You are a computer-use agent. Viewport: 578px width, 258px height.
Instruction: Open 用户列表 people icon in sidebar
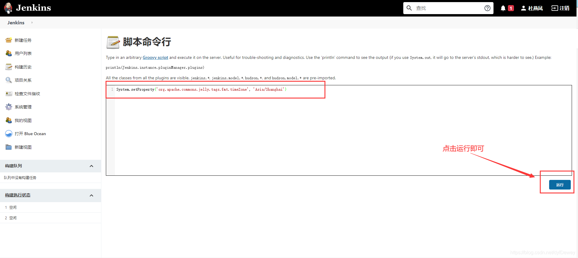(x=9, y=53)
